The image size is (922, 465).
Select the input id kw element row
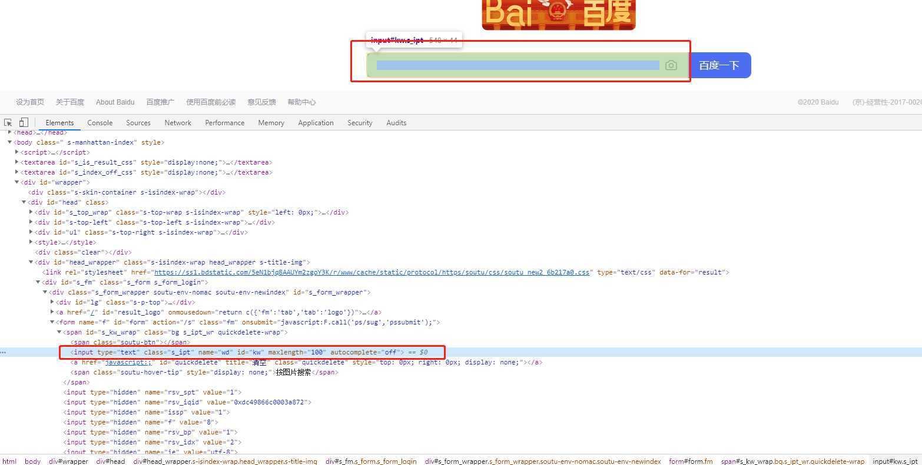click(x=461, y=352)
